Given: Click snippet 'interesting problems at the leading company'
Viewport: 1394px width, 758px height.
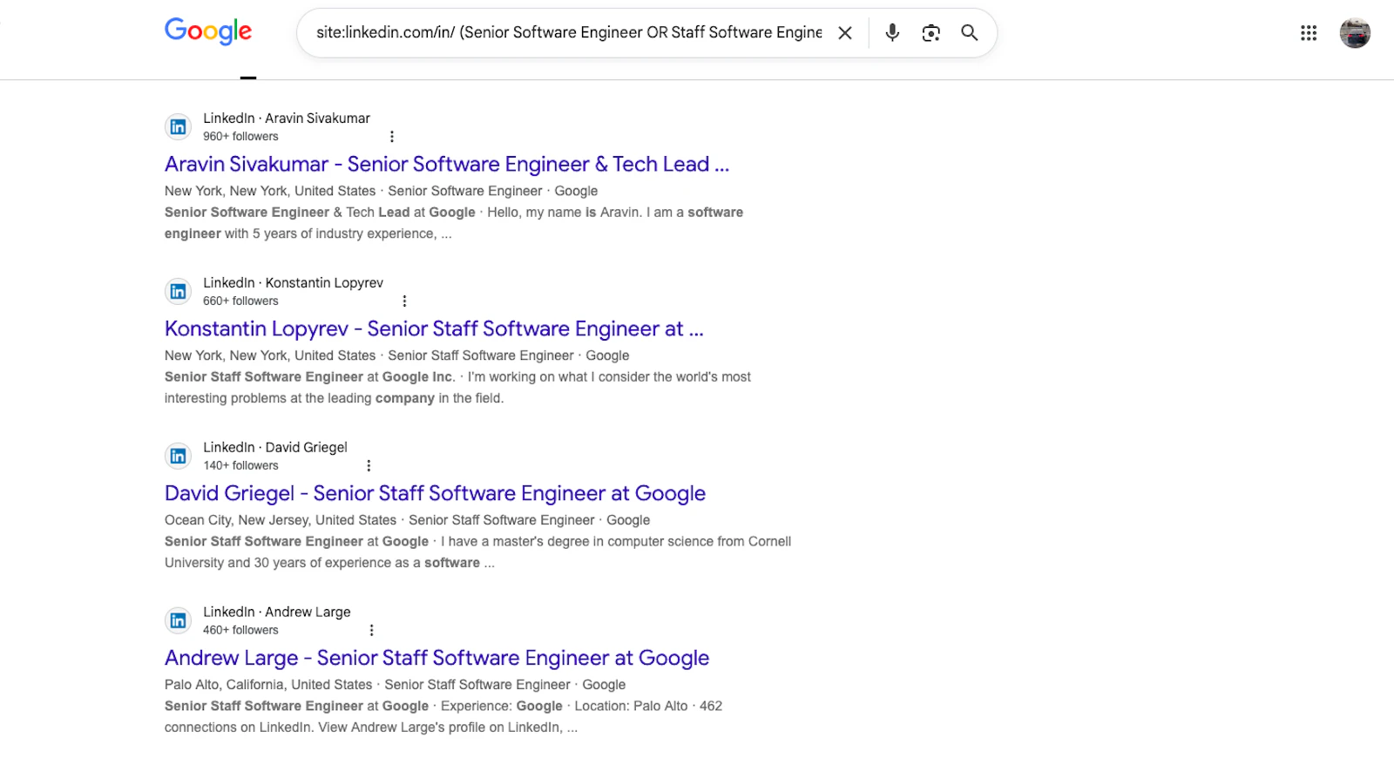Looking at the screenshot, I should click(300, 398).
